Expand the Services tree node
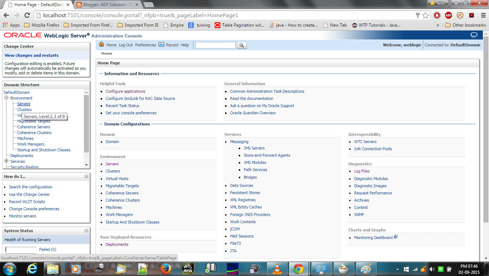 click(x=6, y=161)
